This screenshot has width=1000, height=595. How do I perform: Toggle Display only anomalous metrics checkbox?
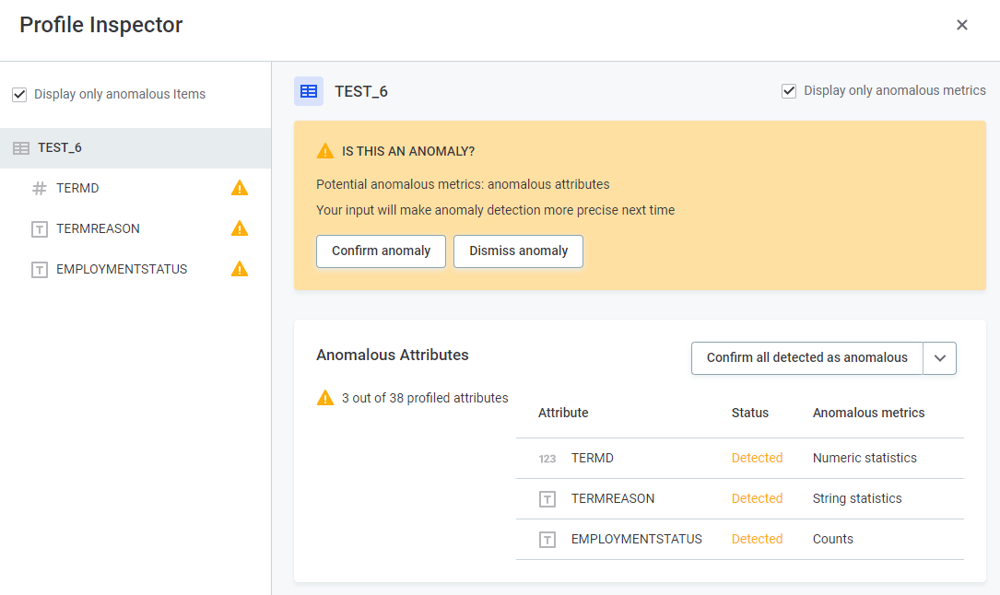[x=789, y=91]
